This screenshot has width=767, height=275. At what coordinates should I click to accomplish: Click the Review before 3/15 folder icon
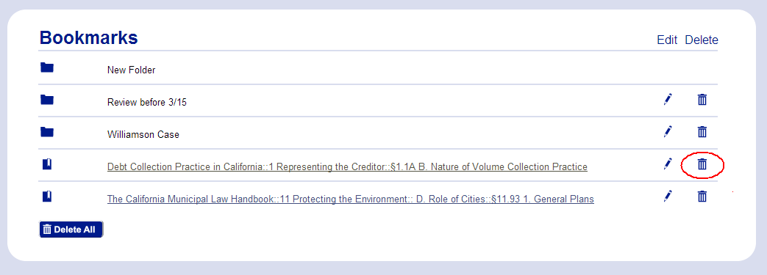(x=47, y=100)
